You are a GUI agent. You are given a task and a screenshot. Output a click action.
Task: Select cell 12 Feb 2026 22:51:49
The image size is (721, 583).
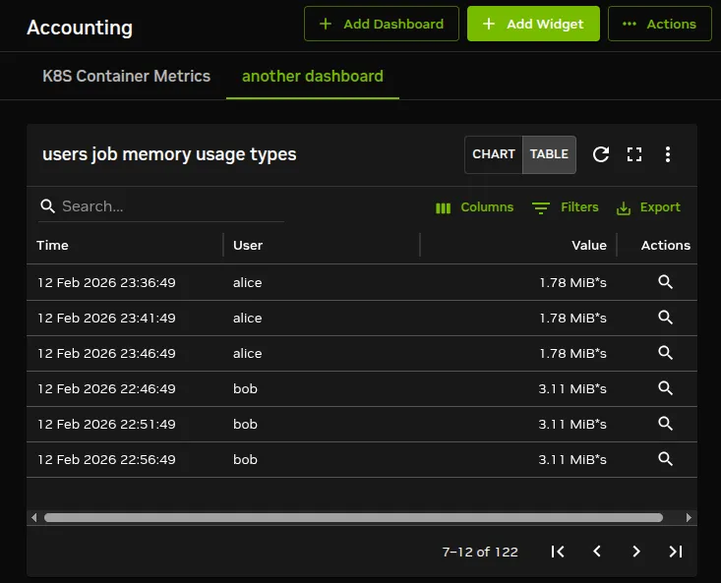tap(106, 424)
